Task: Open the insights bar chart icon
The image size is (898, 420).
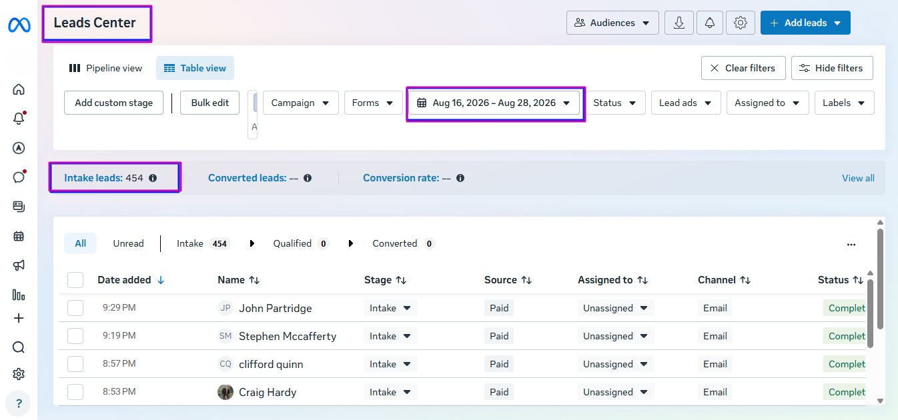Action: 19,295
